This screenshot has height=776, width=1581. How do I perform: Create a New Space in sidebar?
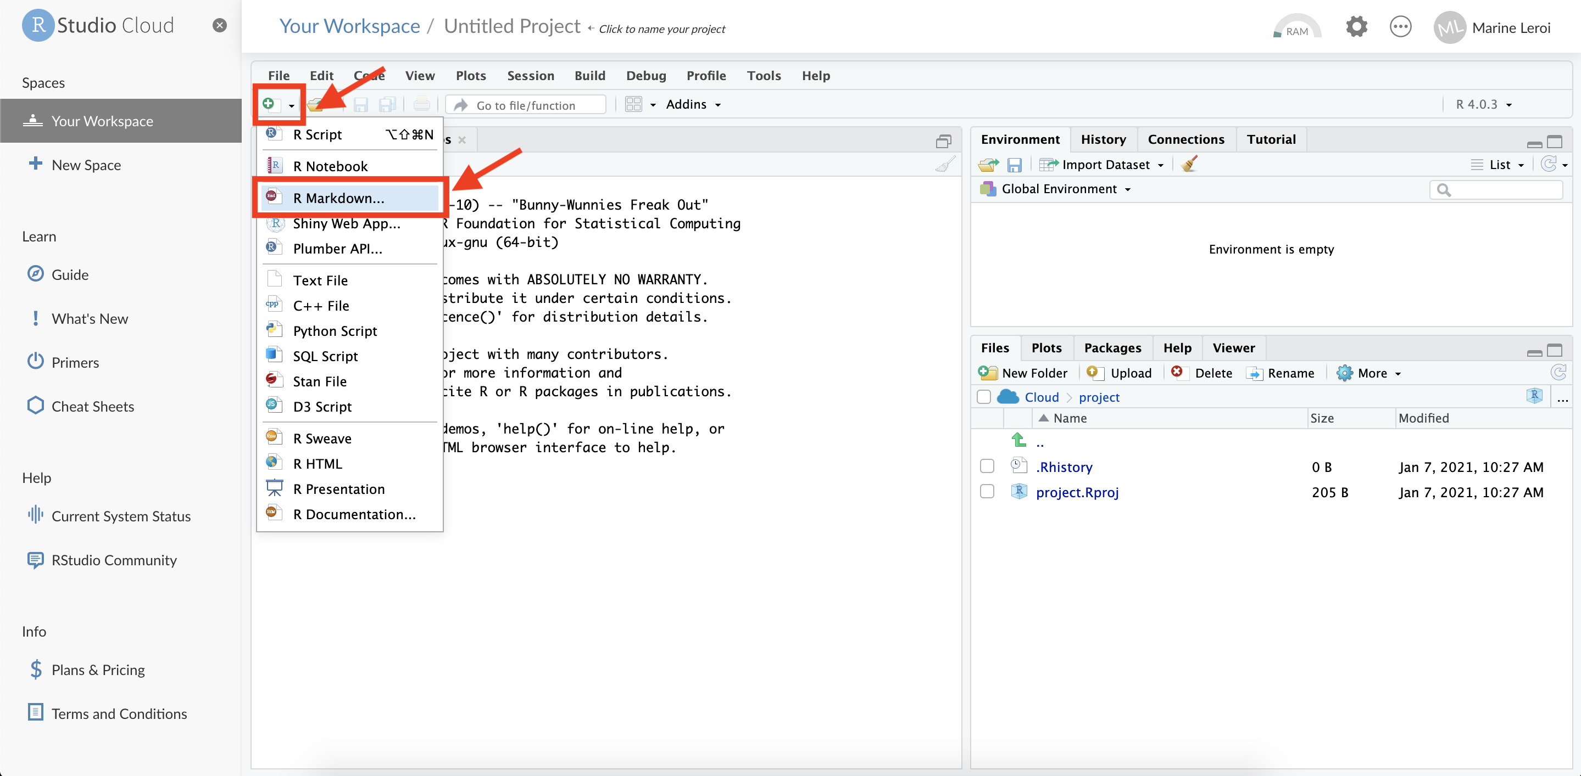(x=86, y=164)
